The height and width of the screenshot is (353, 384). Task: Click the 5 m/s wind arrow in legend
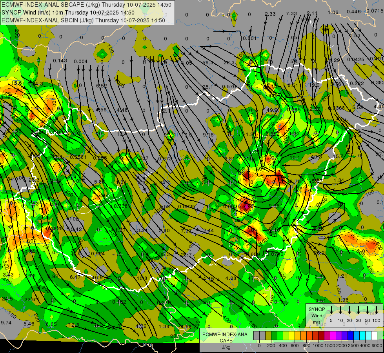point(331,310)
